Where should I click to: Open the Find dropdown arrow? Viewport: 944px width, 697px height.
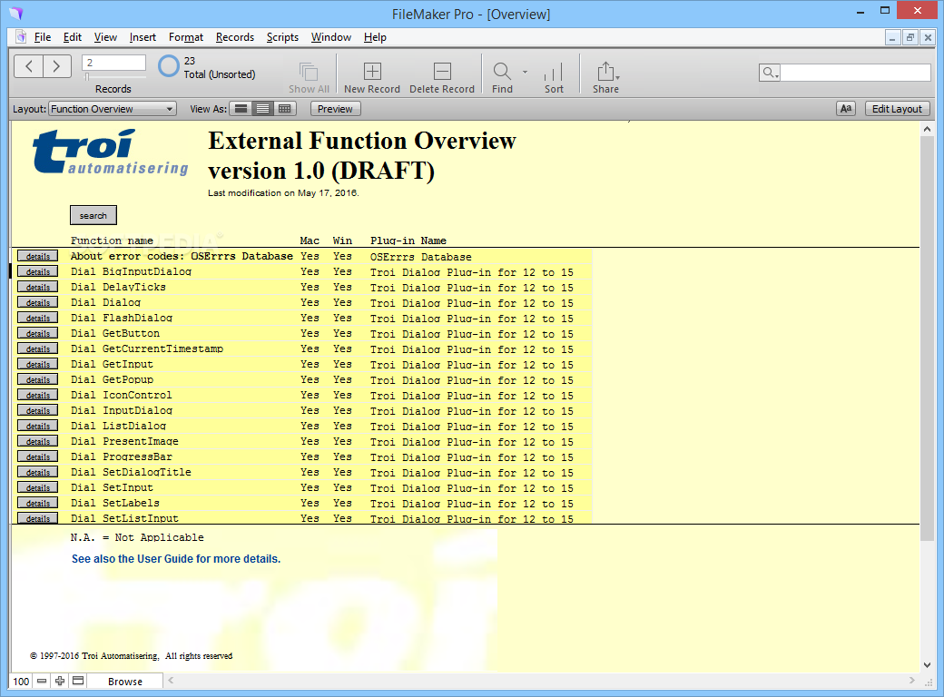[x=525, y=72]
